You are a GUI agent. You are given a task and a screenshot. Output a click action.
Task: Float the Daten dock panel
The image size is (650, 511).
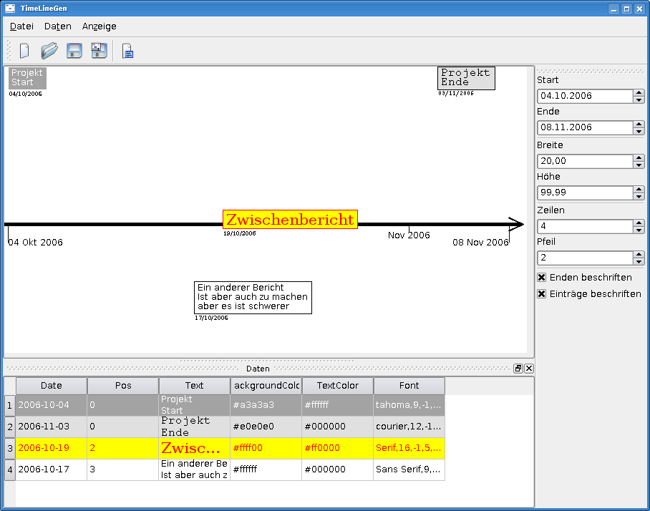(x=518, y=369)
